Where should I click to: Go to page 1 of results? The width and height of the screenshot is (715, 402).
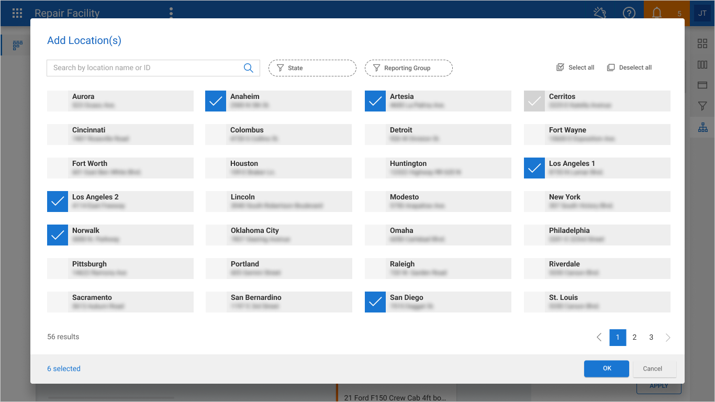(x=618, y=337)
